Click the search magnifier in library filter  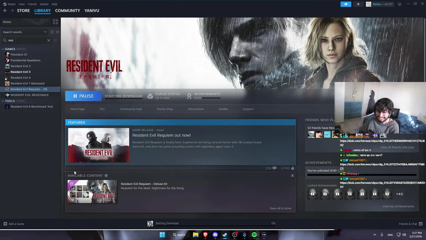pyautogui.click(x=5, y=40)
